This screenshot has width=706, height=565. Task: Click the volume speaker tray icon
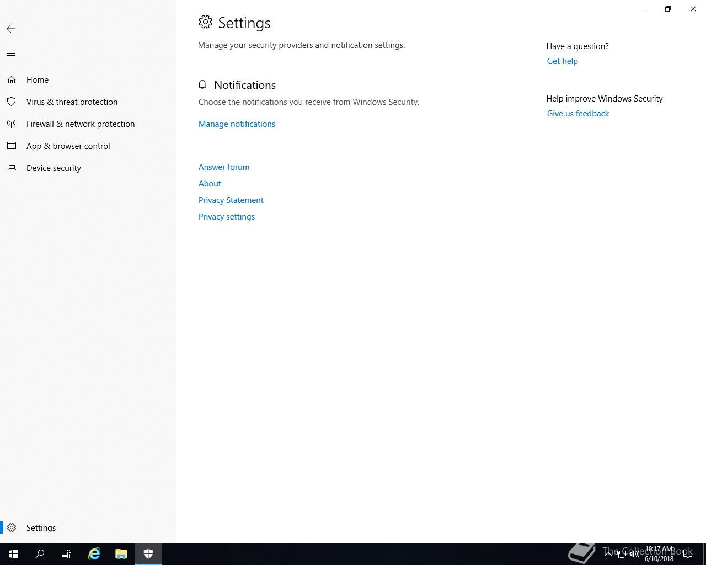tap(635, 554)
